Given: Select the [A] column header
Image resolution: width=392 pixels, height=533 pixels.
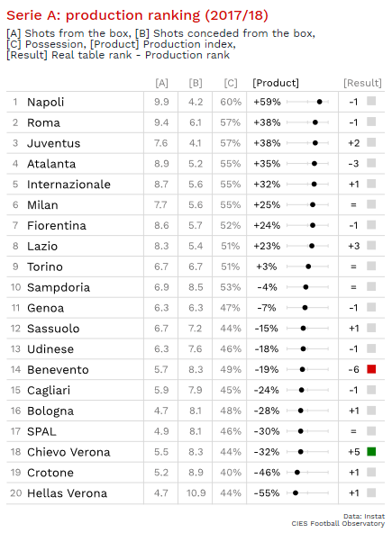Looking at the screenshot, I should tap(161, 83).
